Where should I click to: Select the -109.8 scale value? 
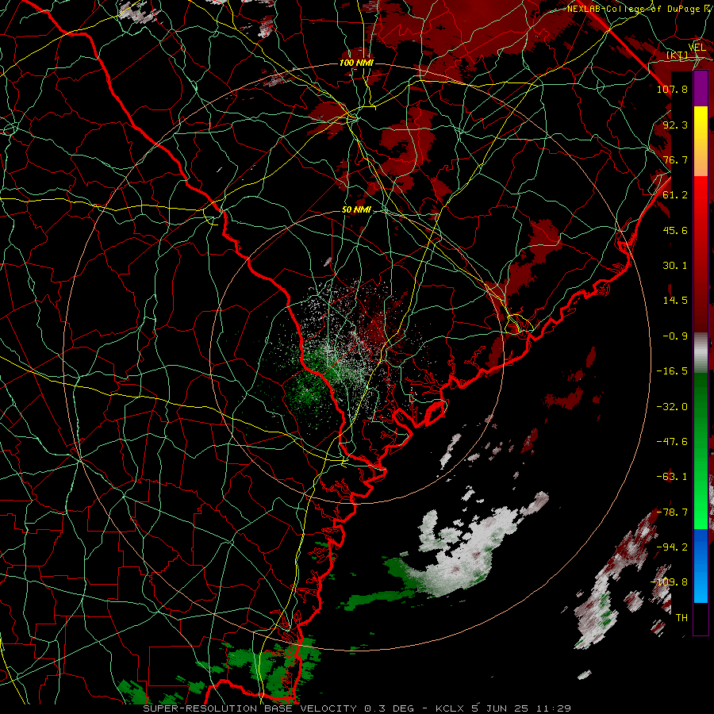(x=670, y=582)
